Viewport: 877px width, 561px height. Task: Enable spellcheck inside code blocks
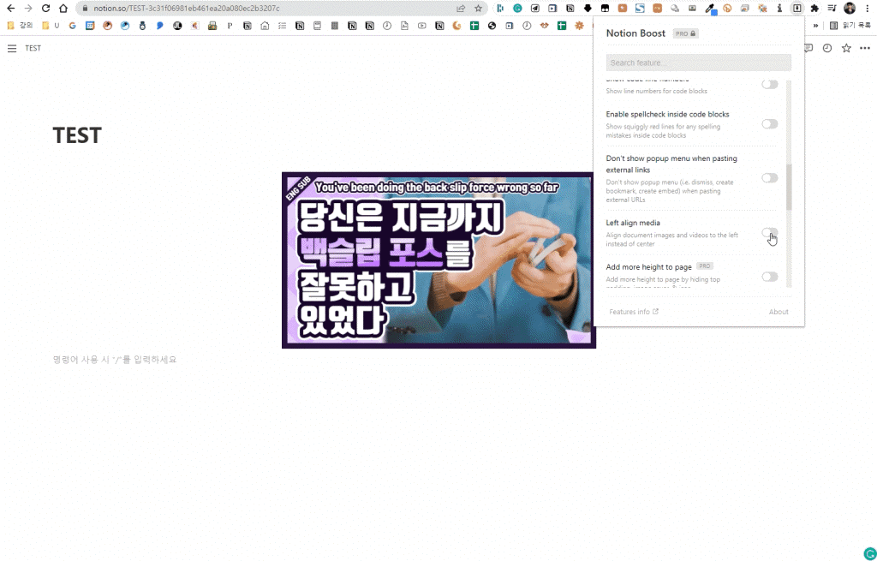coord(769,123)
